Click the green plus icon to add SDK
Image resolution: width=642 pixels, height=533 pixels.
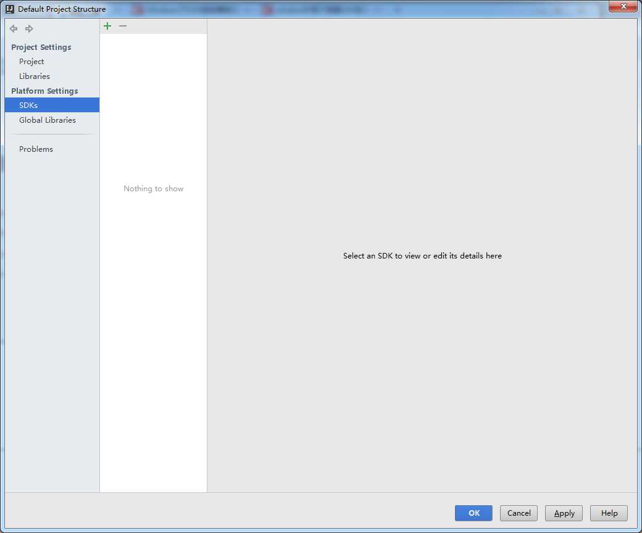click(x=107, y=26)
